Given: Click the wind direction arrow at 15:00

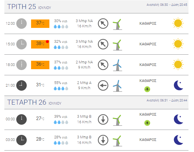Looking at the screenshot, I should [103, 44].
